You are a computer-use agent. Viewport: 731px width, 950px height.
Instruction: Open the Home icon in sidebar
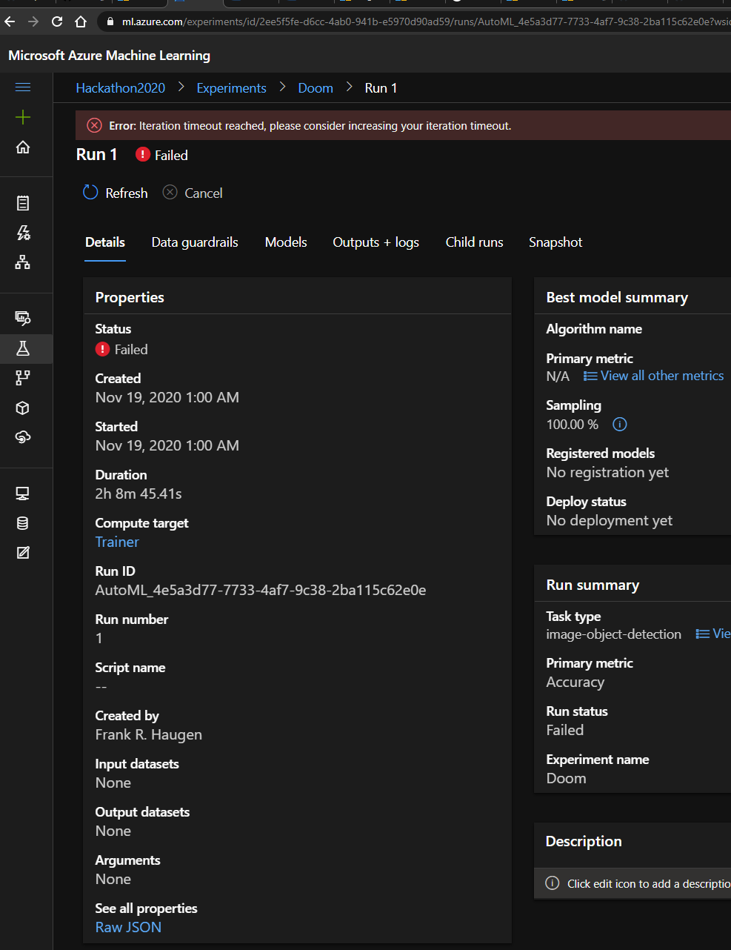(22, 147)
